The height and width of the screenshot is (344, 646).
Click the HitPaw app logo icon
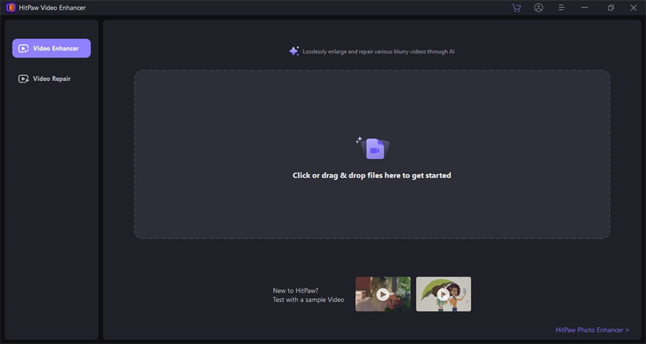[11, 8]
